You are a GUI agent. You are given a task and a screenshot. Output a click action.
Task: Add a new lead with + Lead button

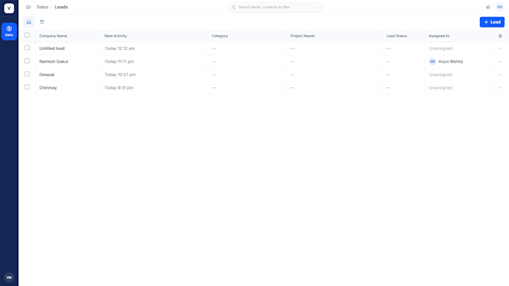(x=492, y=22)
